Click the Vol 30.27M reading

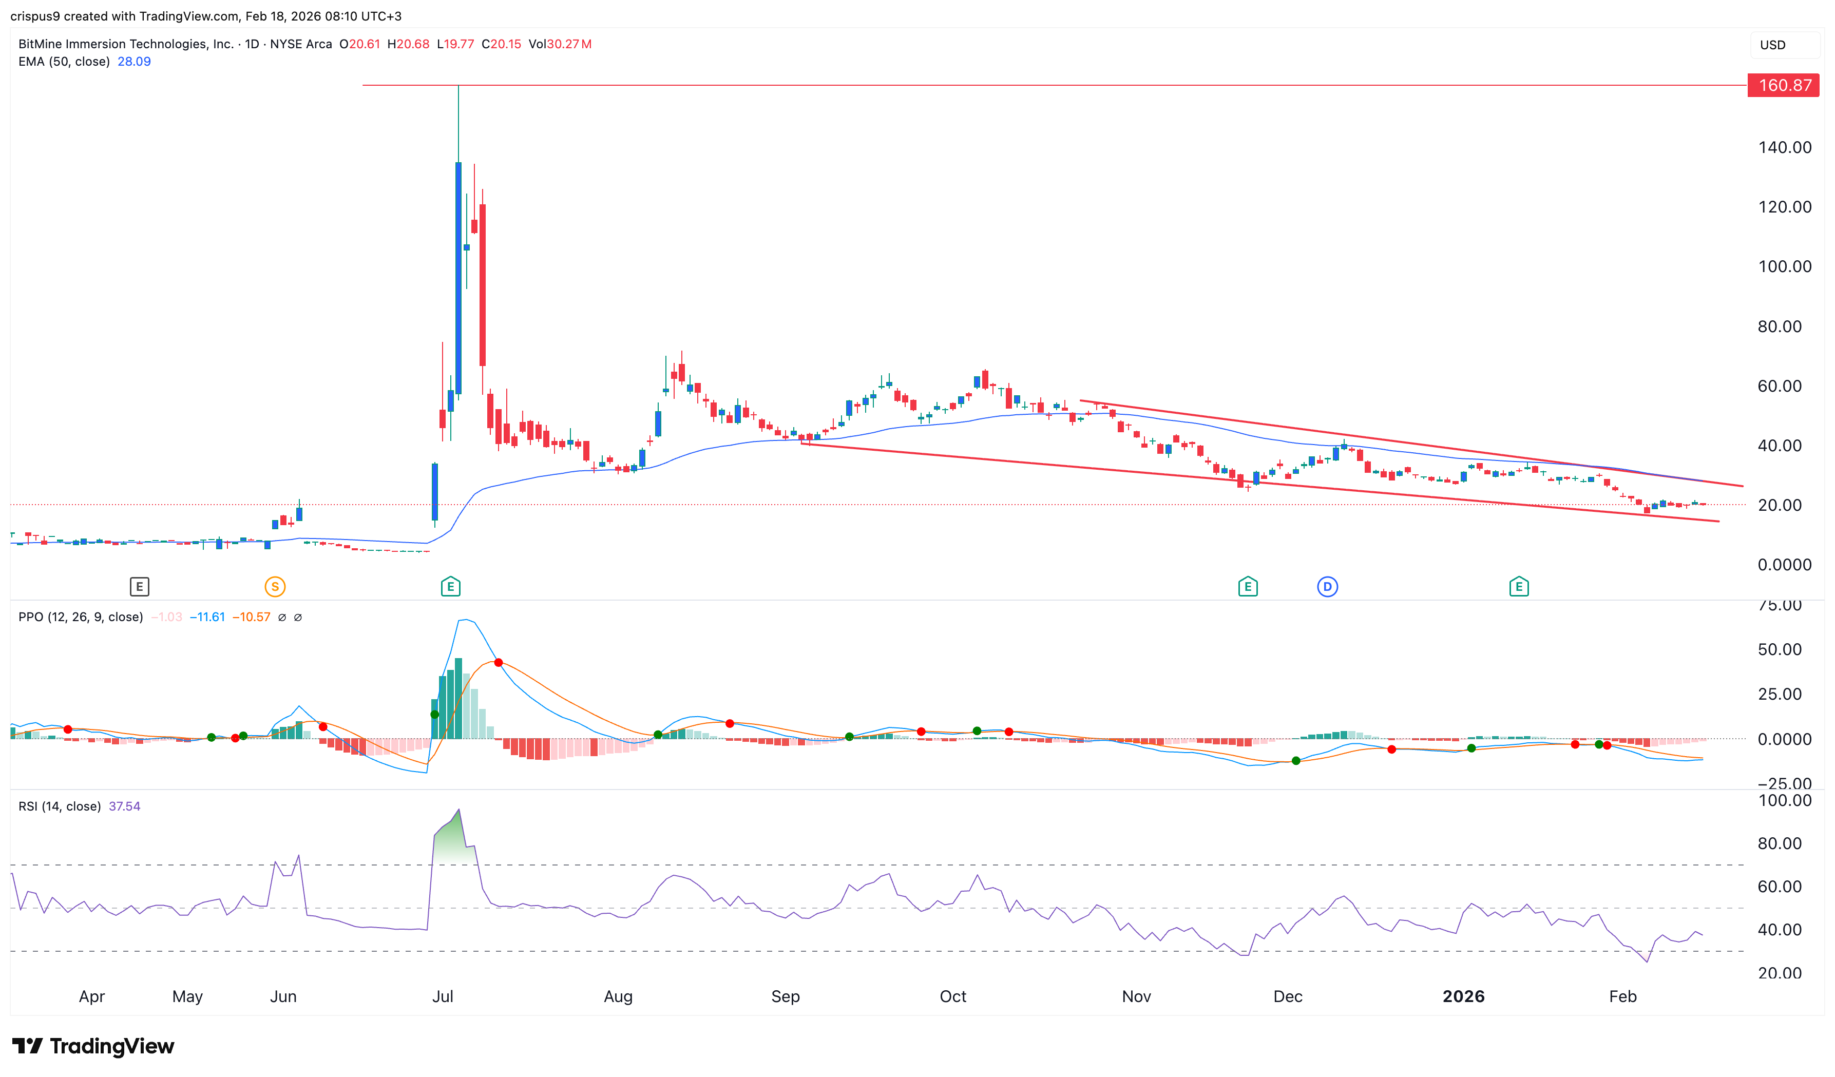560,44
